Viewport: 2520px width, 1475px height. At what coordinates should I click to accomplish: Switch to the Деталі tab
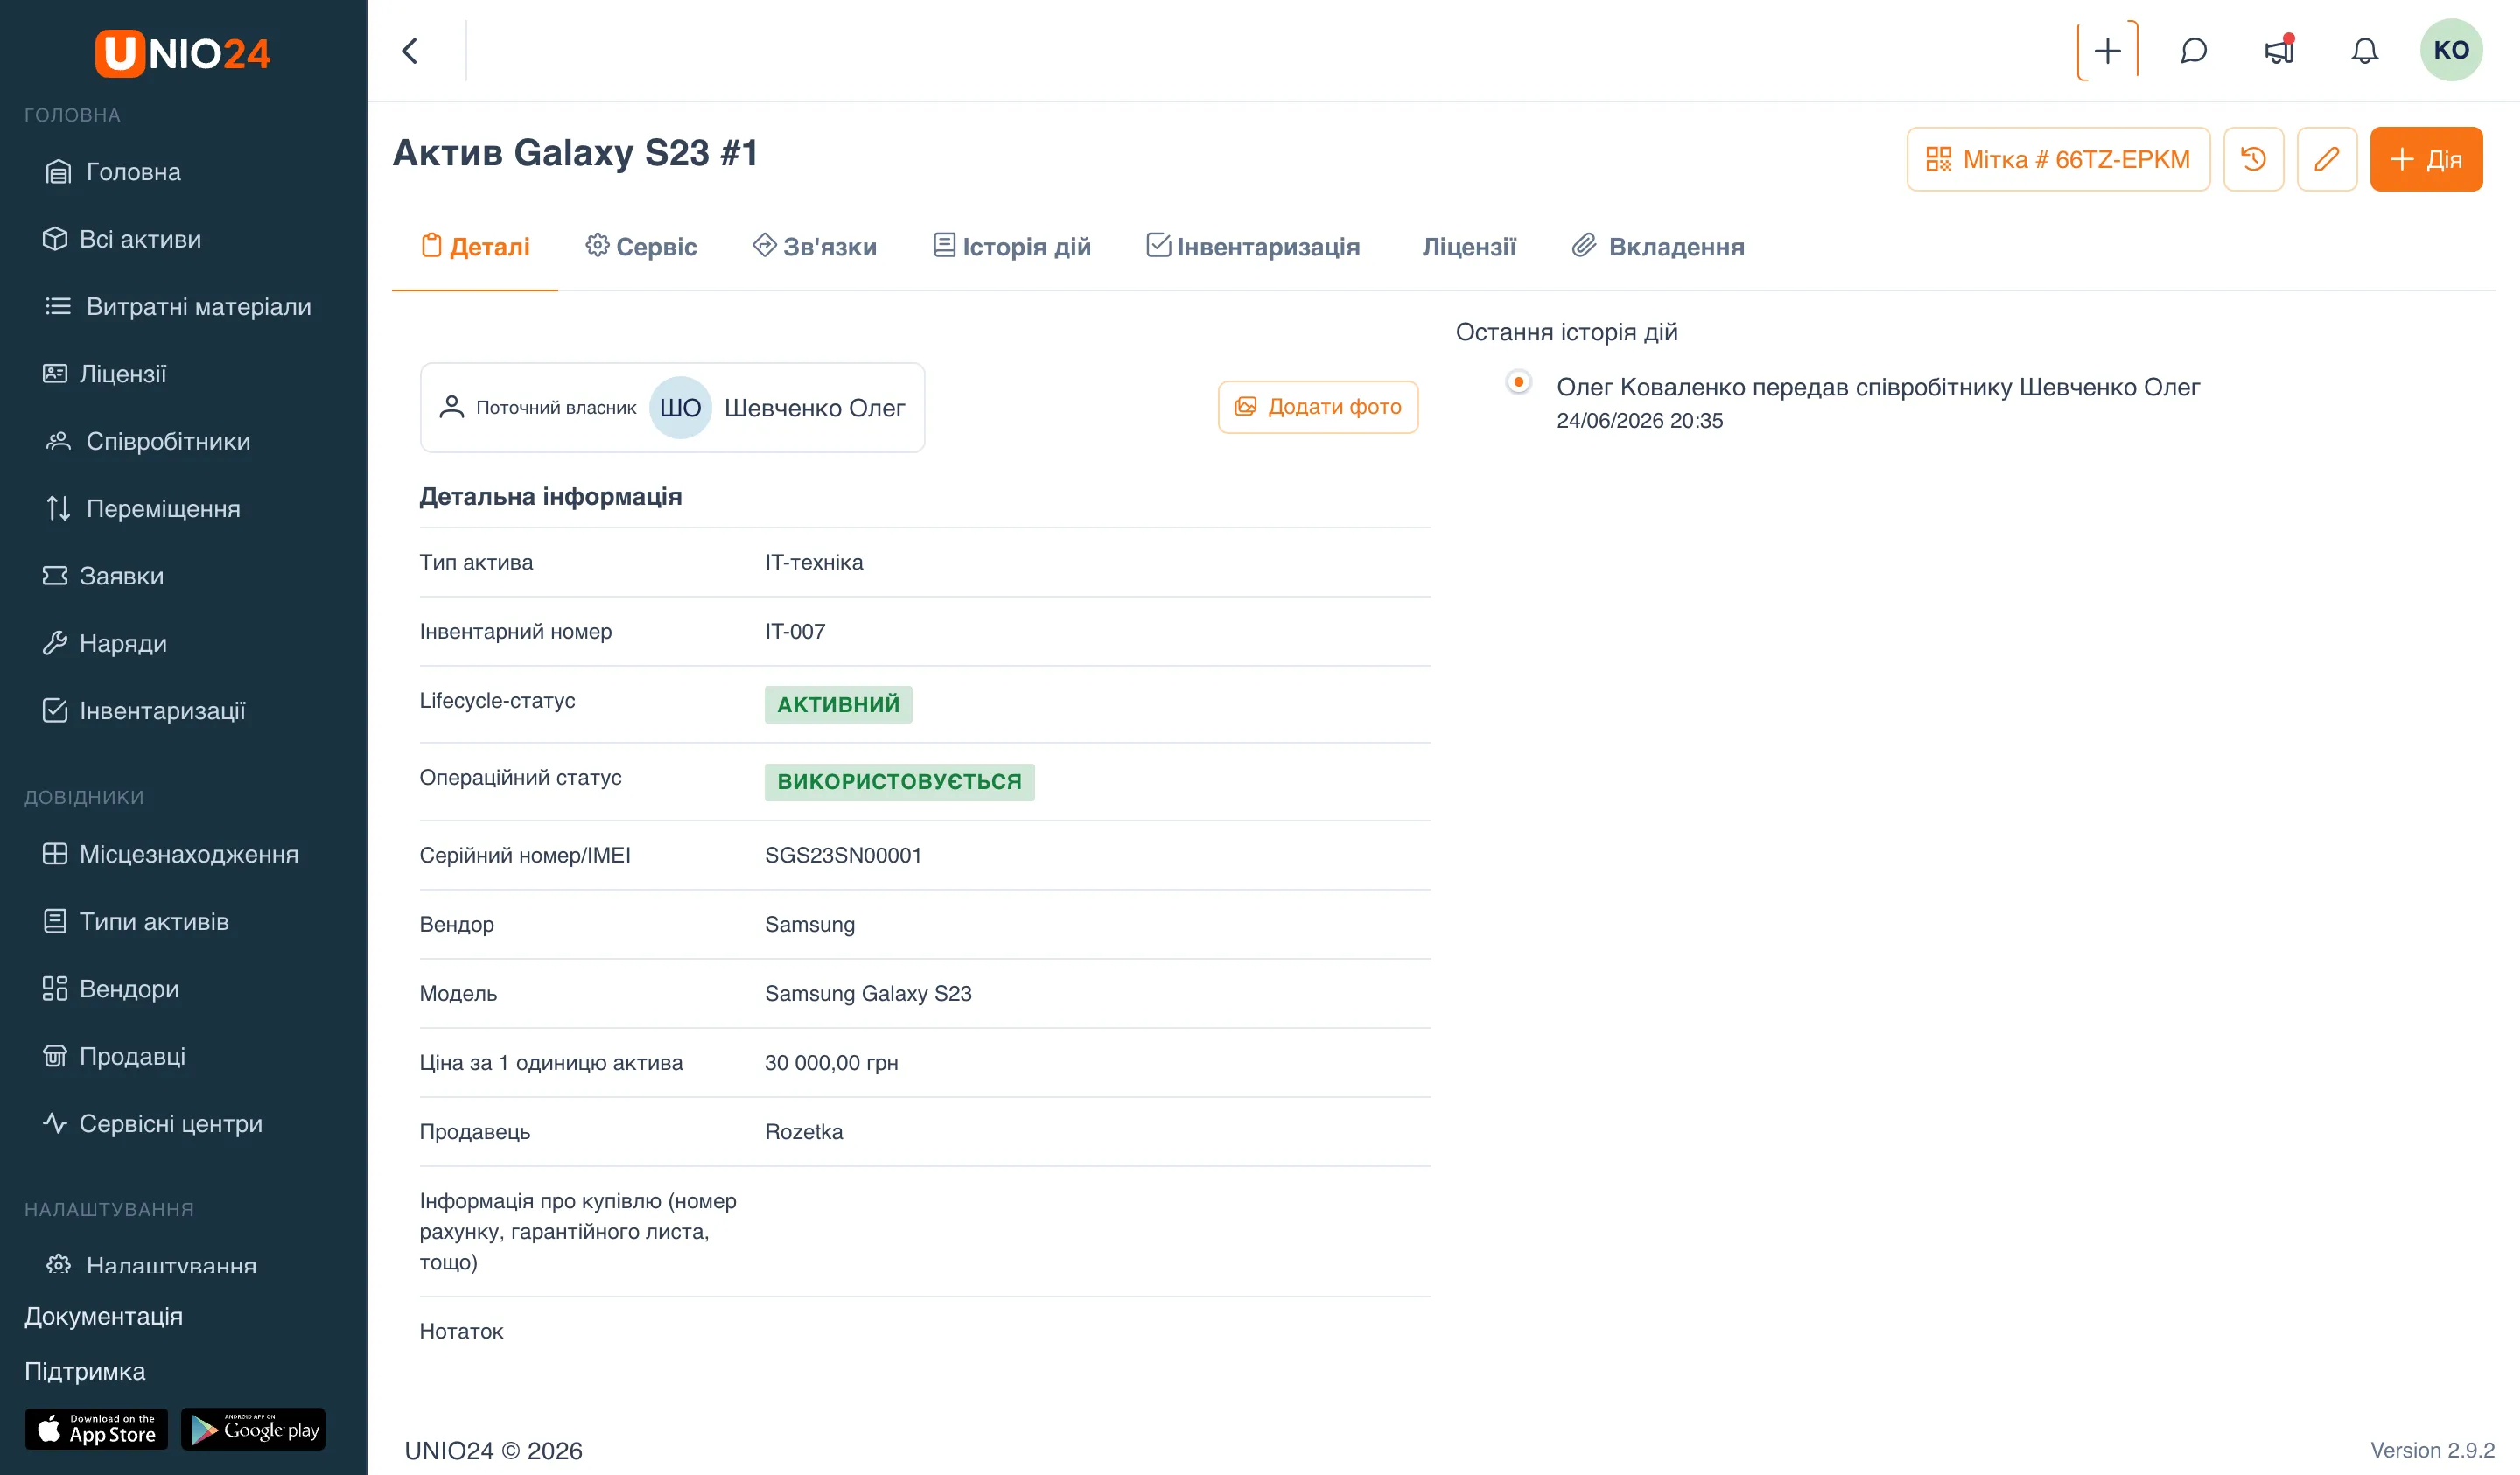pos(475,247)
